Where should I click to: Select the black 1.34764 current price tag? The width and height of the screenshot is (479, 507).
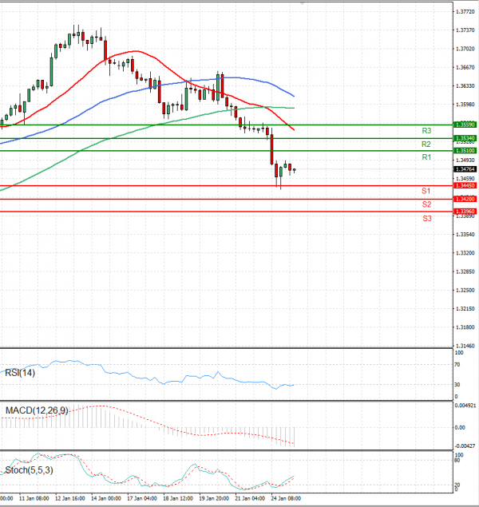point(465,169)
